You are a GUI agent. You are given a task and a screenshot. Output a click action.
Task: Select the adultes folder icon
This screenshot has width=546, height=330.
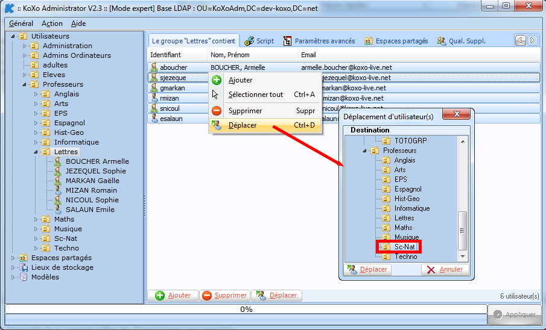pos(34,65)
